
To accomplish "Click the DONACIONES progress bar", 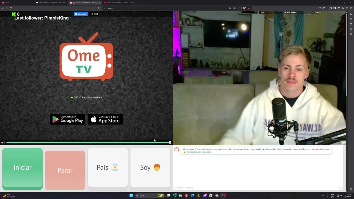I will click(x=290, y=12).
